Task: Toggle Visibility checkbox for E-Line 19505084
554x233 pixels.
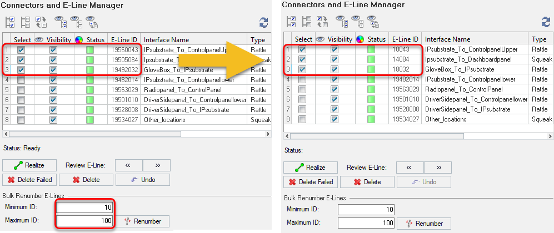Action: point(53,60)
